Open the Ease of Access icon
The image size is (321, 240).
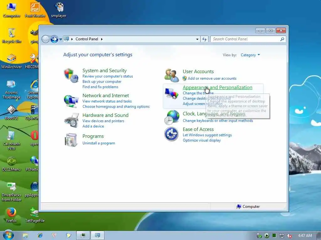point(171,134)
